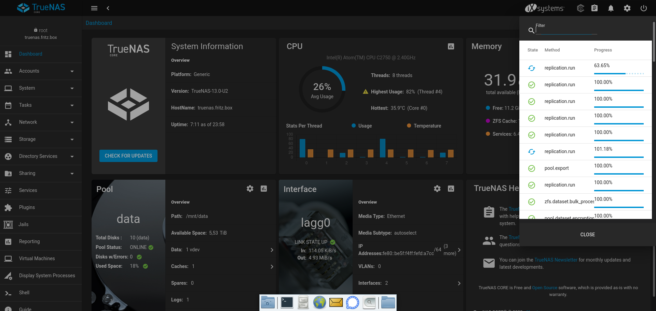Open Pool card settings gear
Viewport: 656px width, 311px height.
coord(250,189)
